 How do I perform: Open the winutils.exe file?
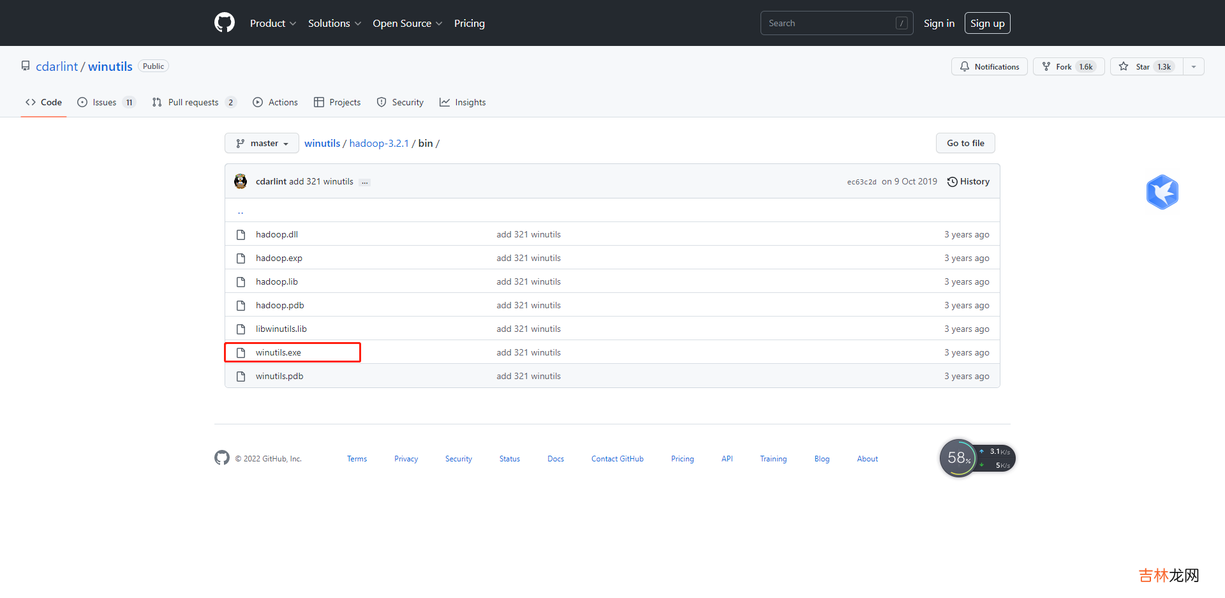pos(278,352)
